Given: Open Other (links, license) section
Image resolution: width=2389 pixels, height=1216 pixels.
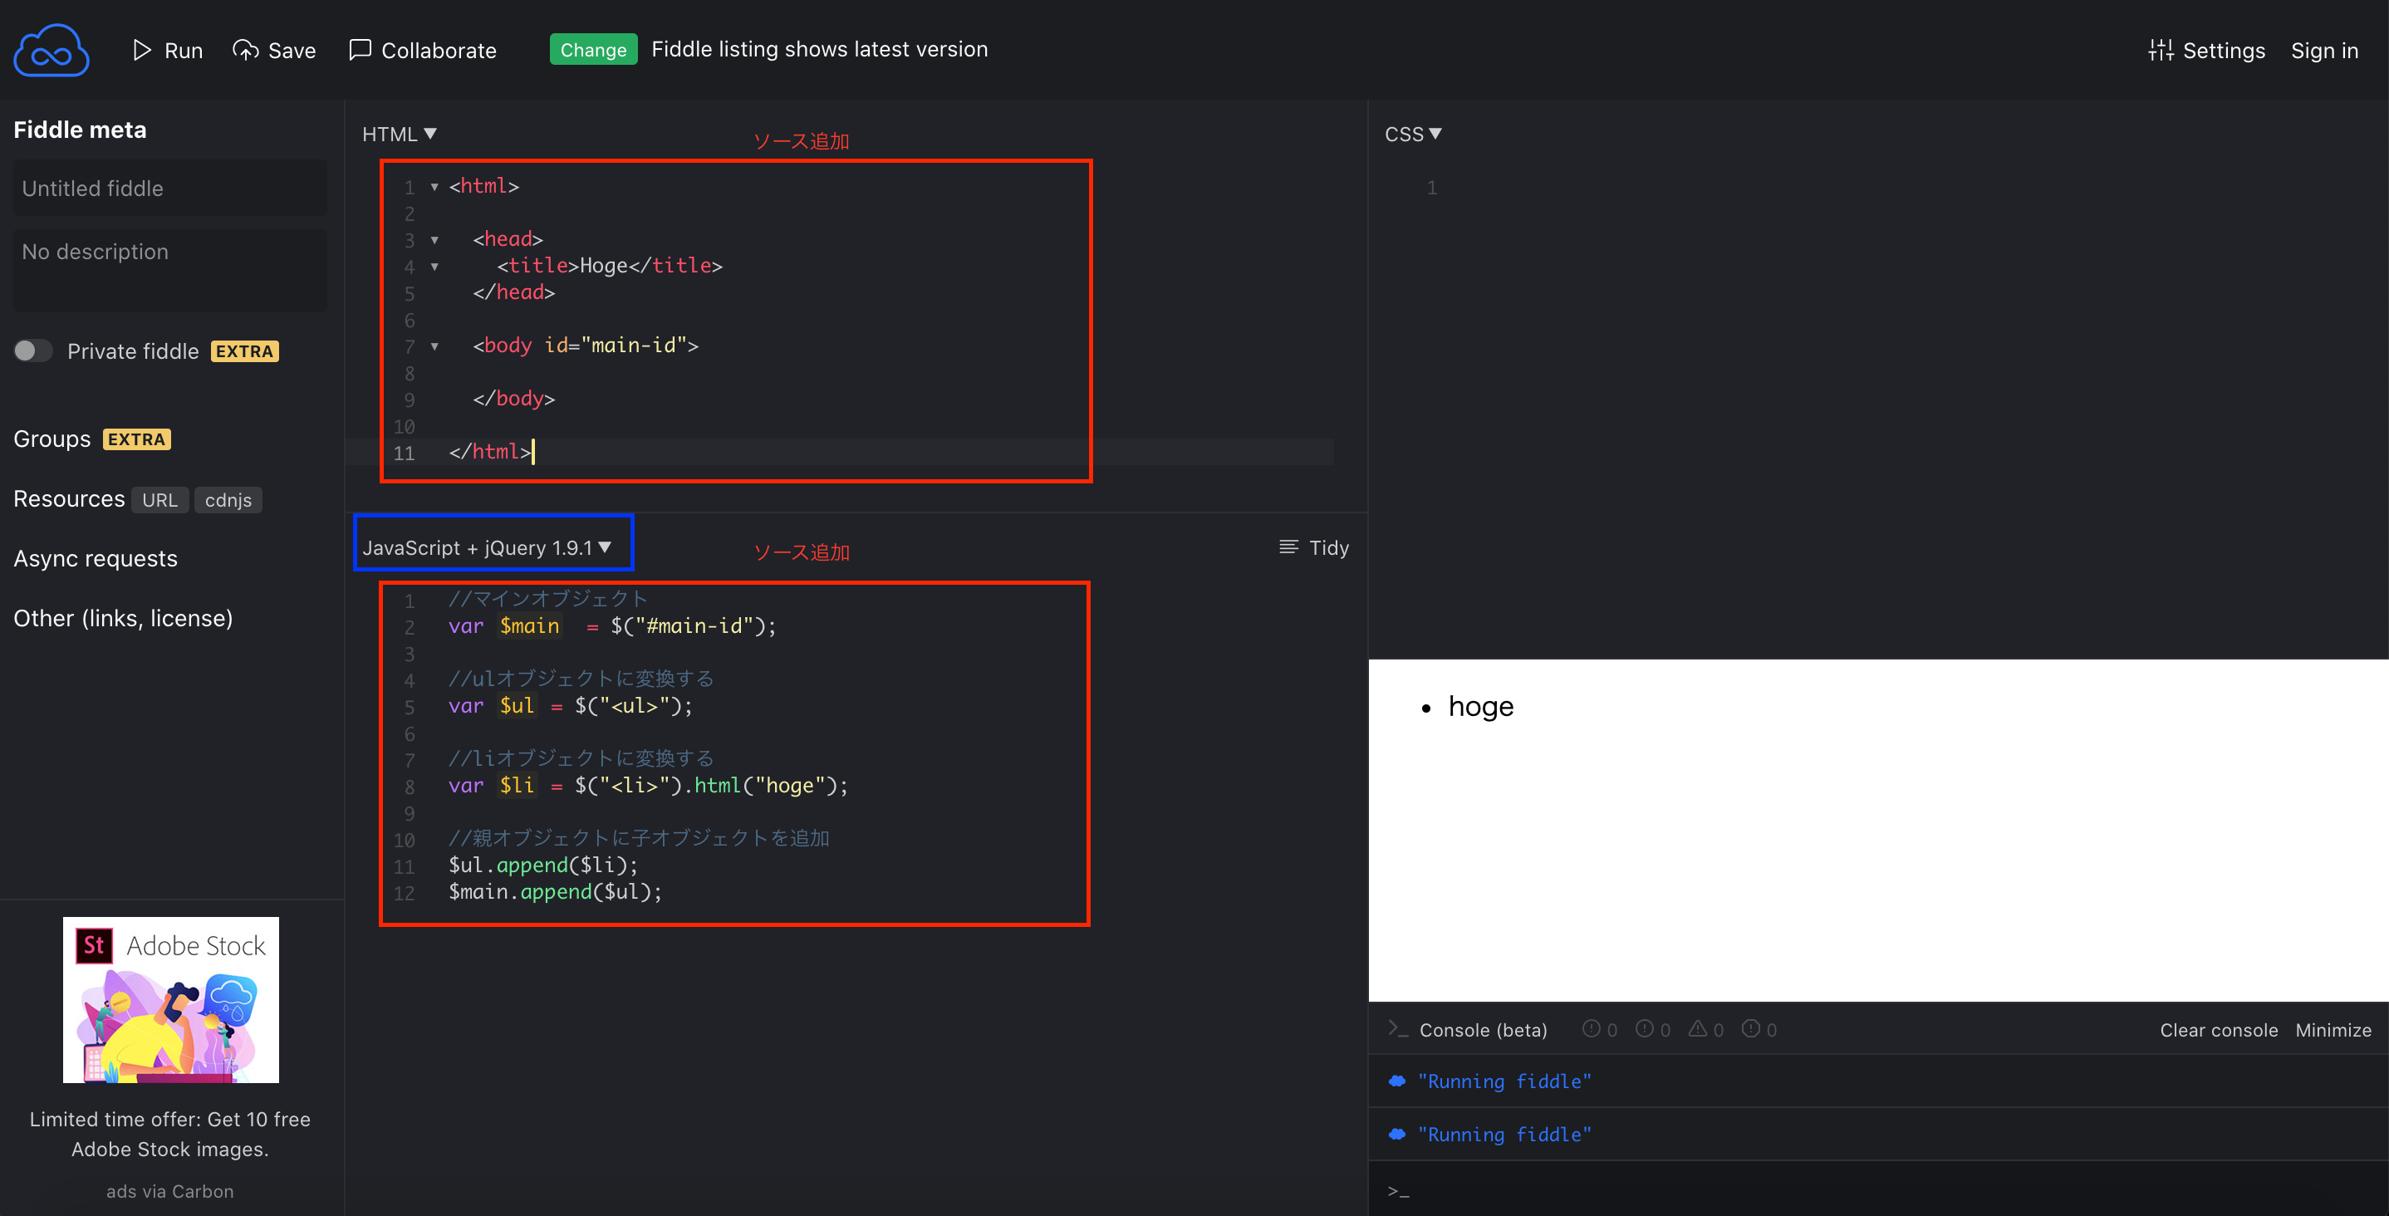Looking at the screenshot, I should coord(123,618).
